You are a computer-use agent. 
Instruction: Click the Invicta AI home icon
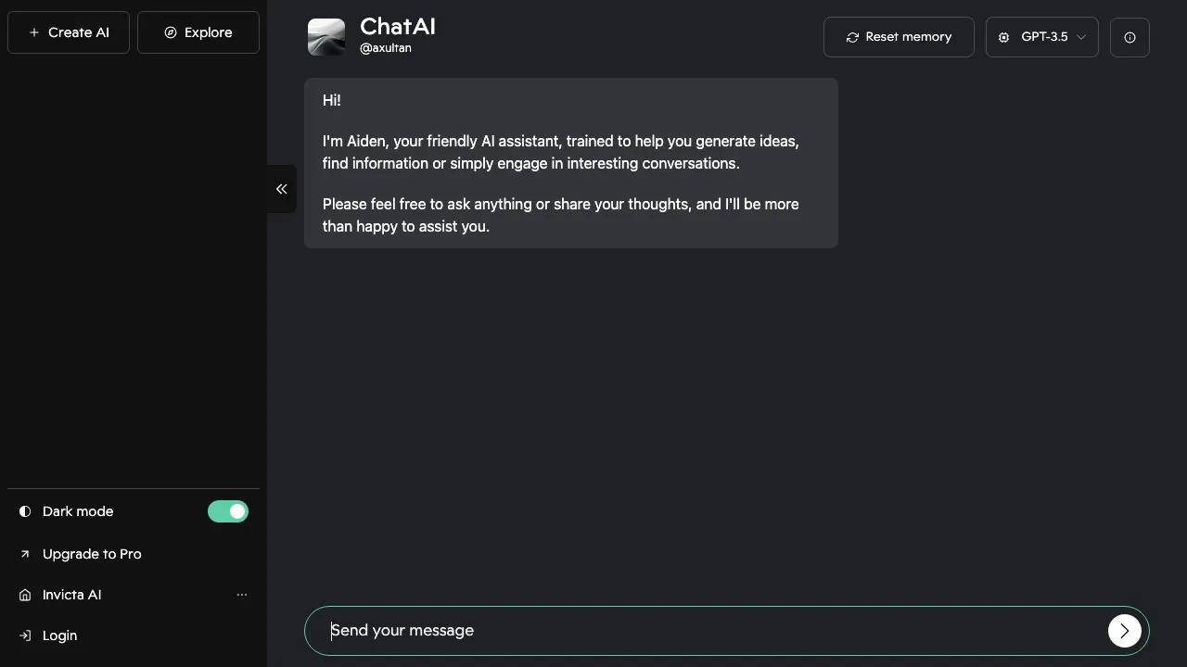25,595
